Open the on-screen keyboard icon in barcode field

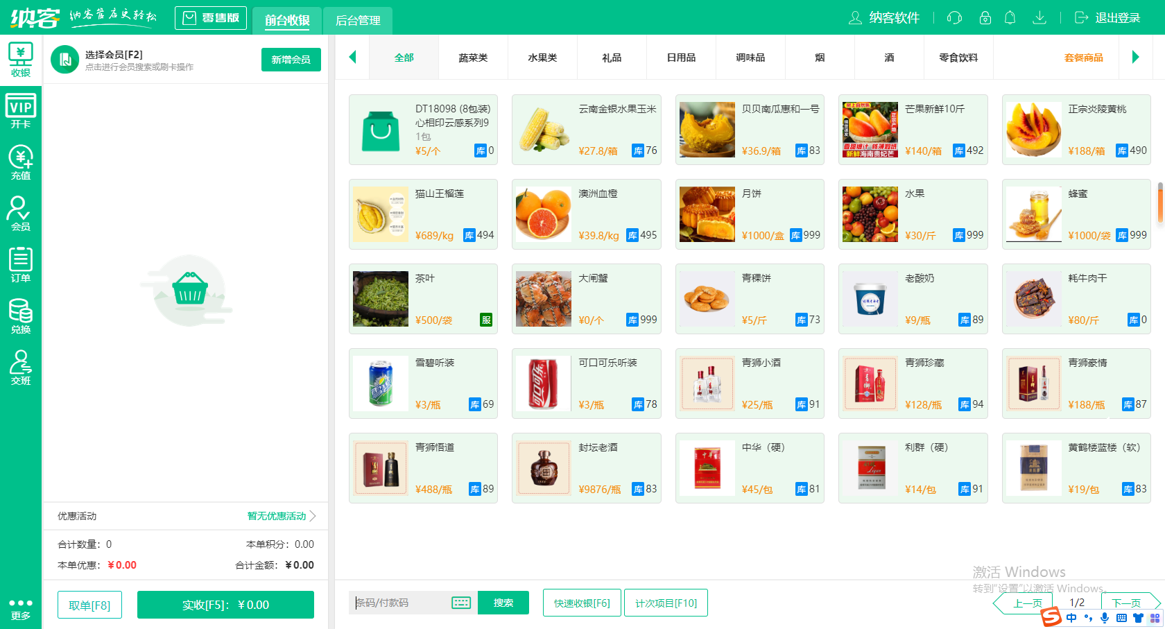point(461,603)
